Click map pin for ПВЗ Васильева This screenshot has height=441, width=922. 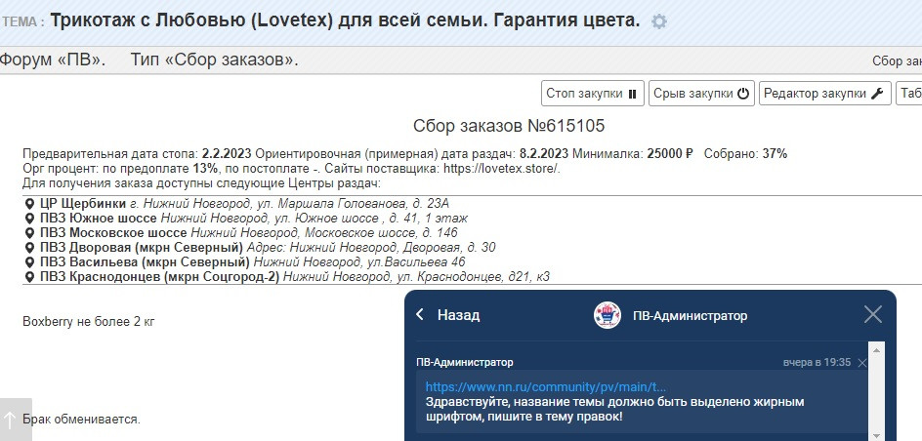(x=30, y=261)
